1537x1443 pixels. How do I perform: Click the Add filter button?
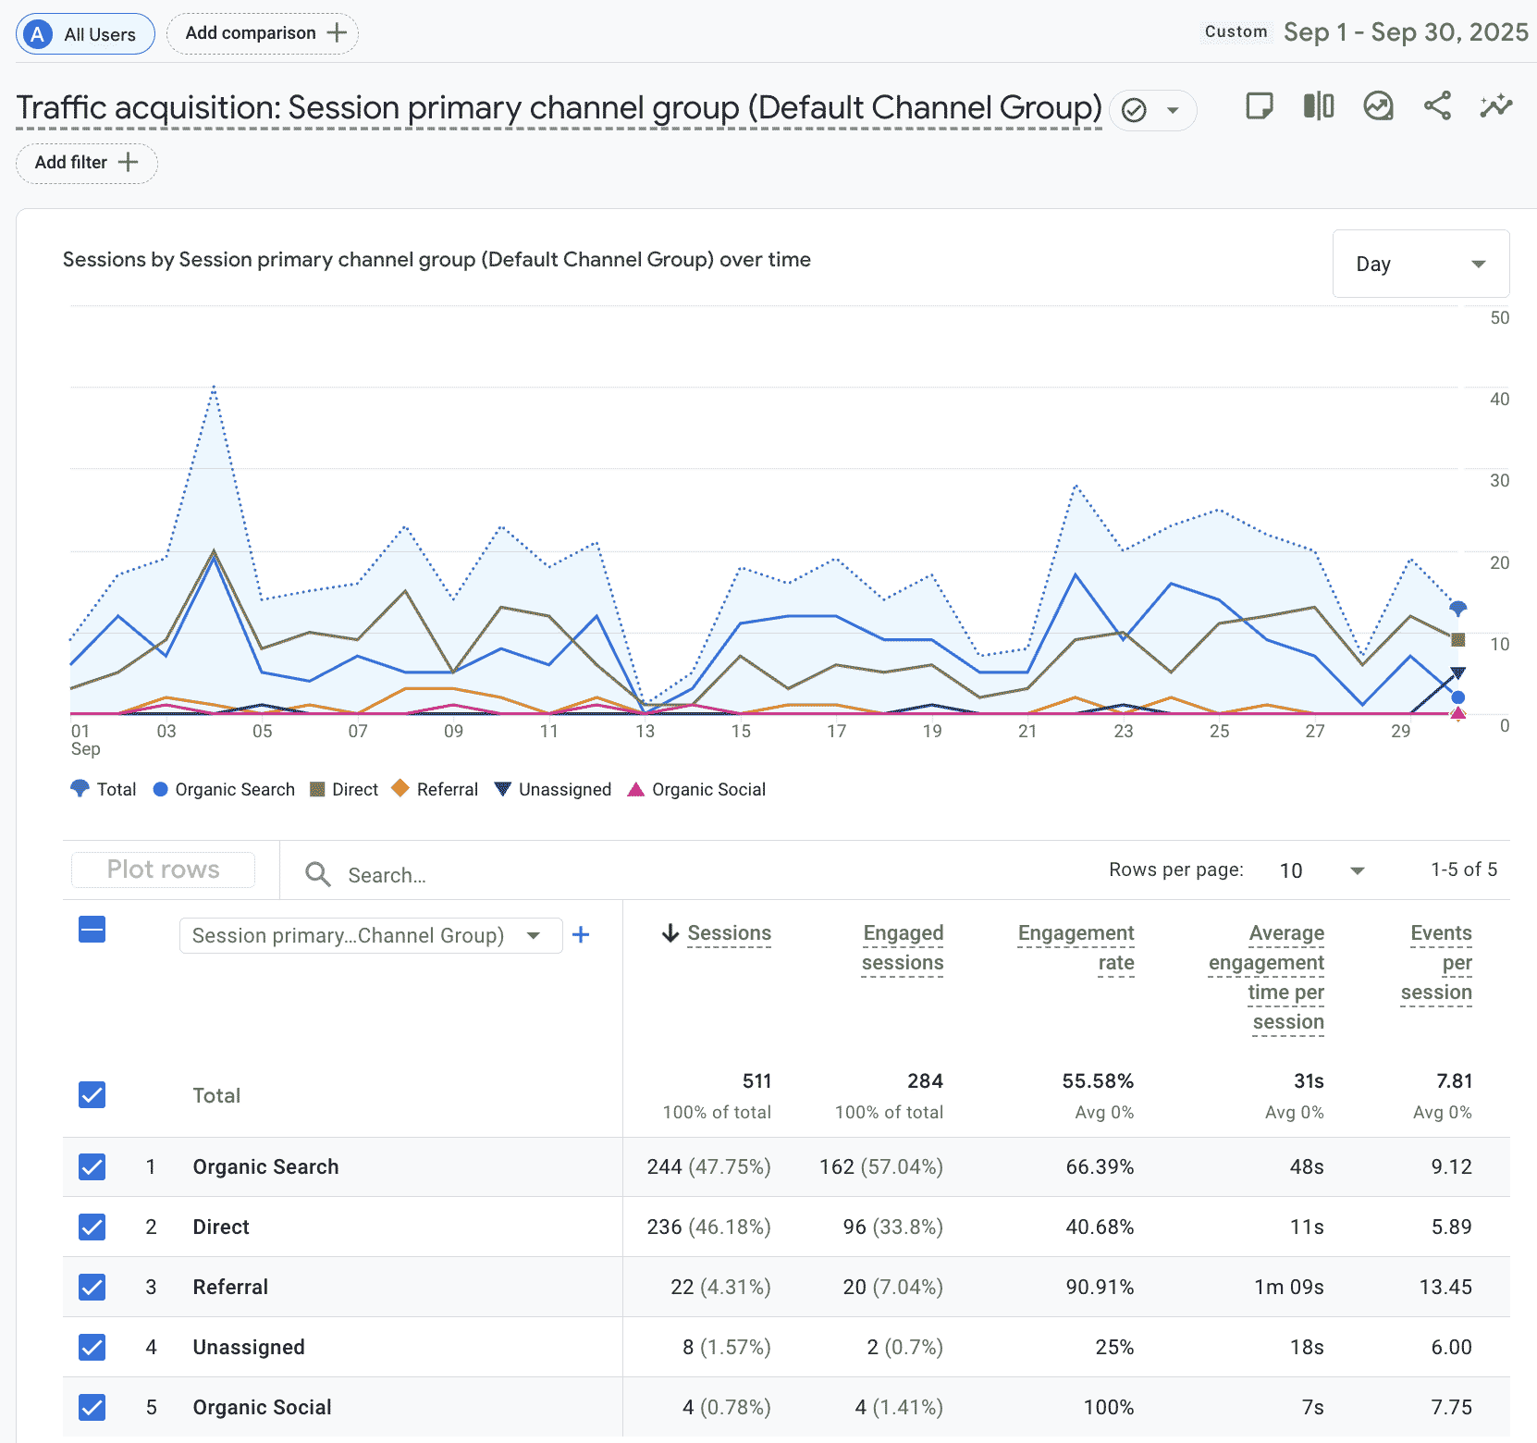pos(87,163)
